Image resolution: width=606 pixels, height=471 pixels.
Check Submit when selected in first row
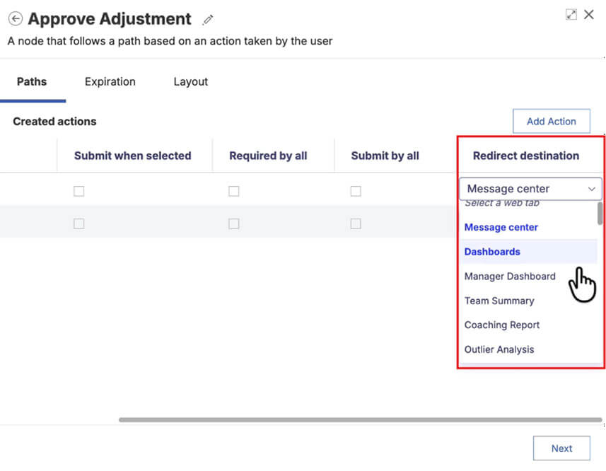coord(78,191)
